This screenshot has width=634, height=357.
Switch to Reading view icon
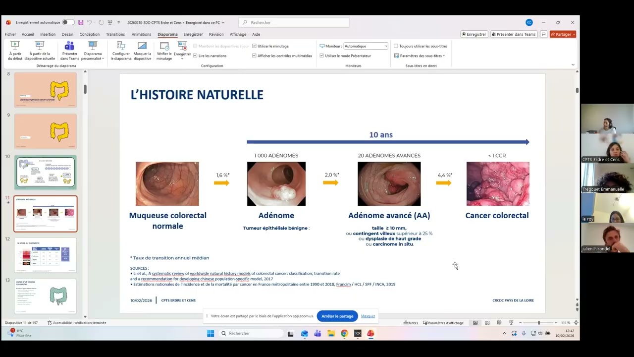click(499, 323)
